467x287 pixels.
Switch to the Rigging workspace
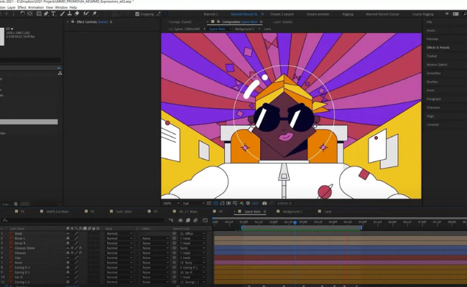click(x=348, y=14)
